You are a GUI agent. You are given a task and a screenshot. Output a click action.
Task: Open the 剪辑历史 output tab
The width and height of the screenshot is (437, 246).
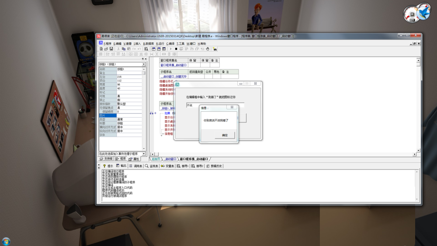click(214, 166)
